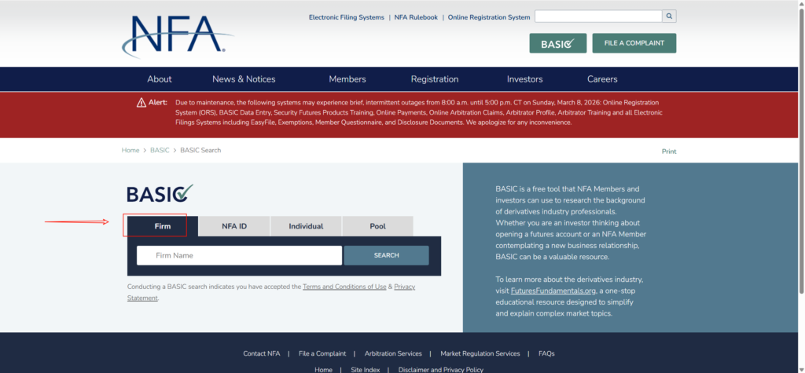Image resolution: width=805 pixels, height=373 pixels.
Task: Expand the Members navigation menu
Action: [347, 79]
